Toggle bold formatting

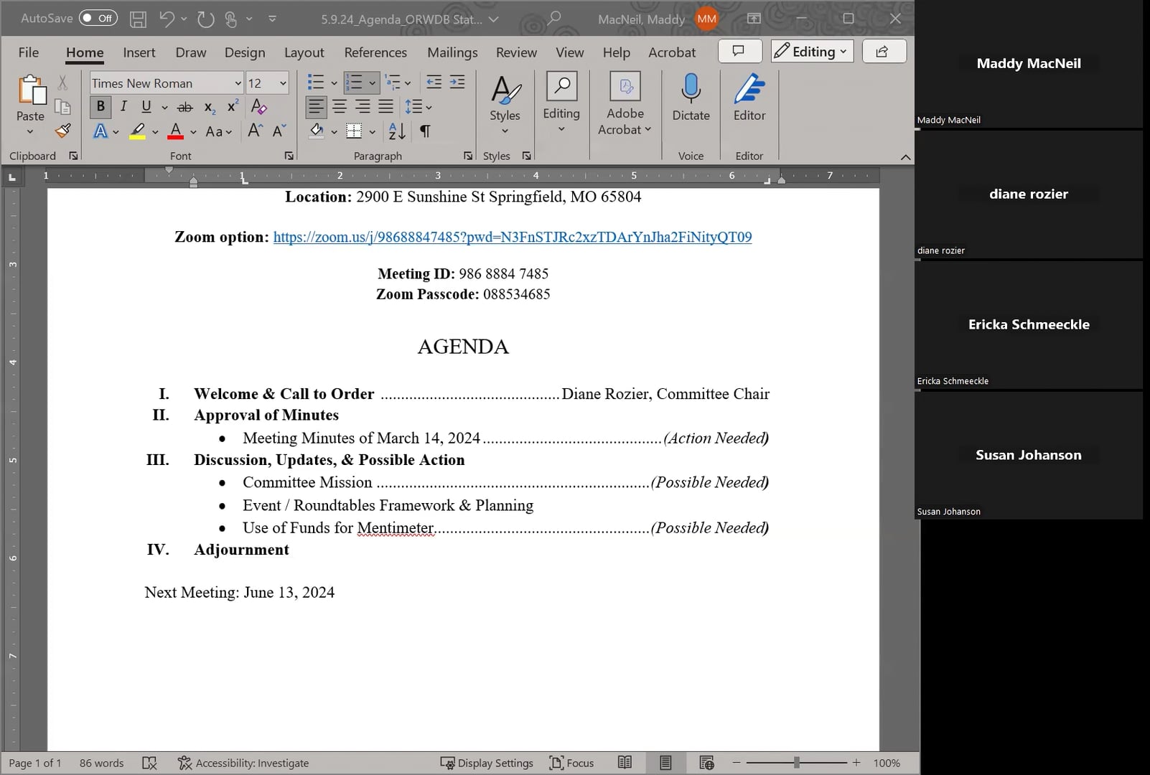click(x=100, y=106)
